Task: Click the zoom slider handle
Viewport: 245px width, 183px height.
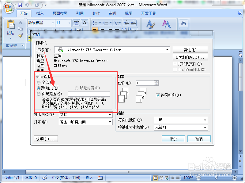Action: [217, 178]
